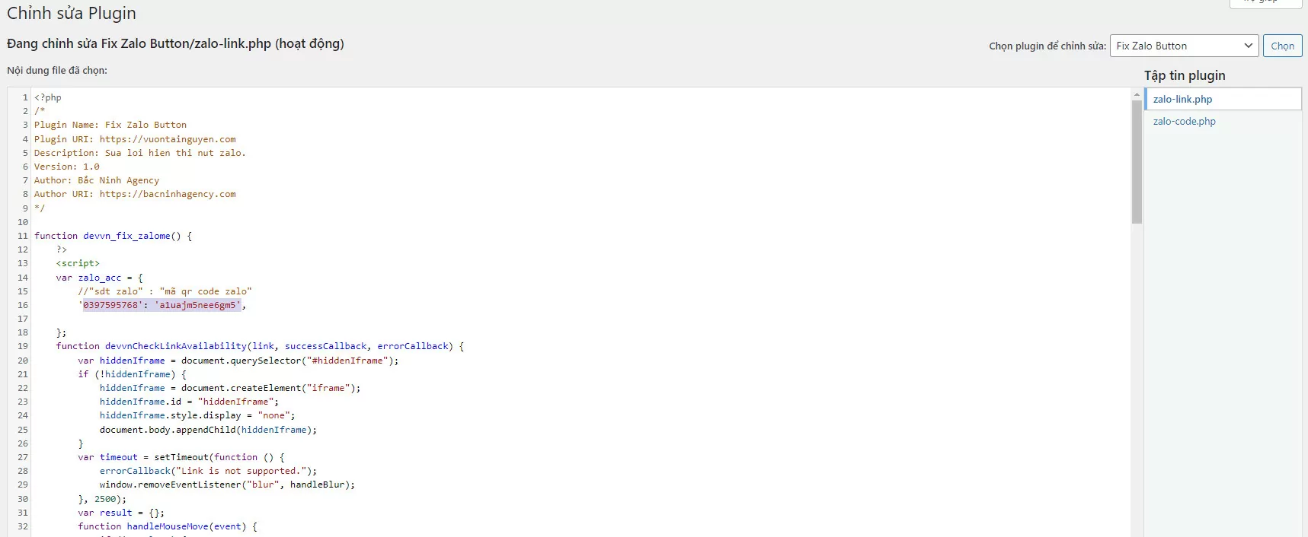The width and height of the screenshot is (1308, 537).
Task: Click the '//"sdt zalo"' comment line
Action: click(x=165, y=291)
